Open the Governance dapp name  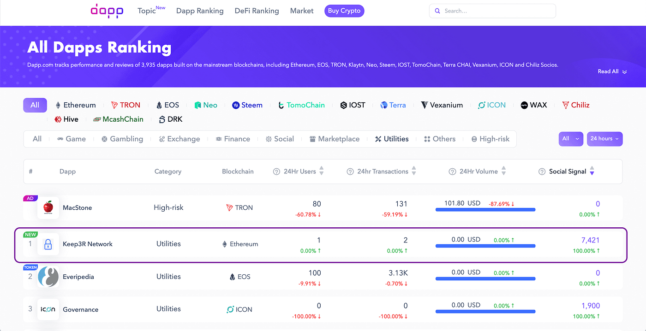[81, 310]
